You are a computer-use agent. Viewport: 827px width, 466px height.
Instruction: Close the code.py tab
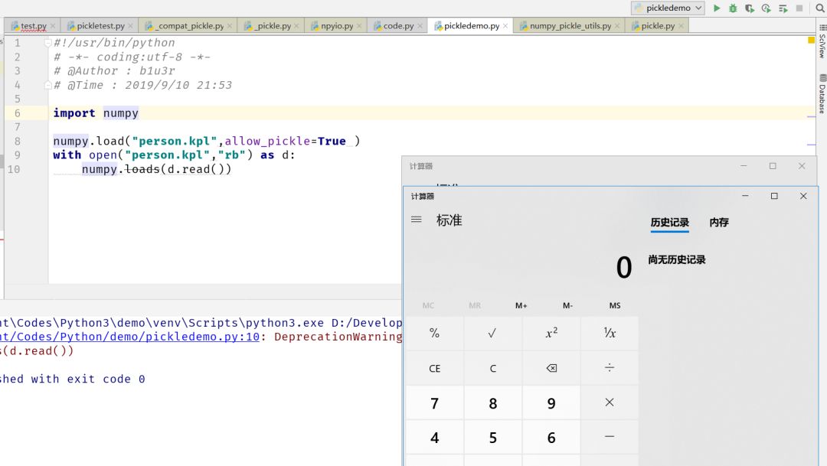click(x=420, y=26)
